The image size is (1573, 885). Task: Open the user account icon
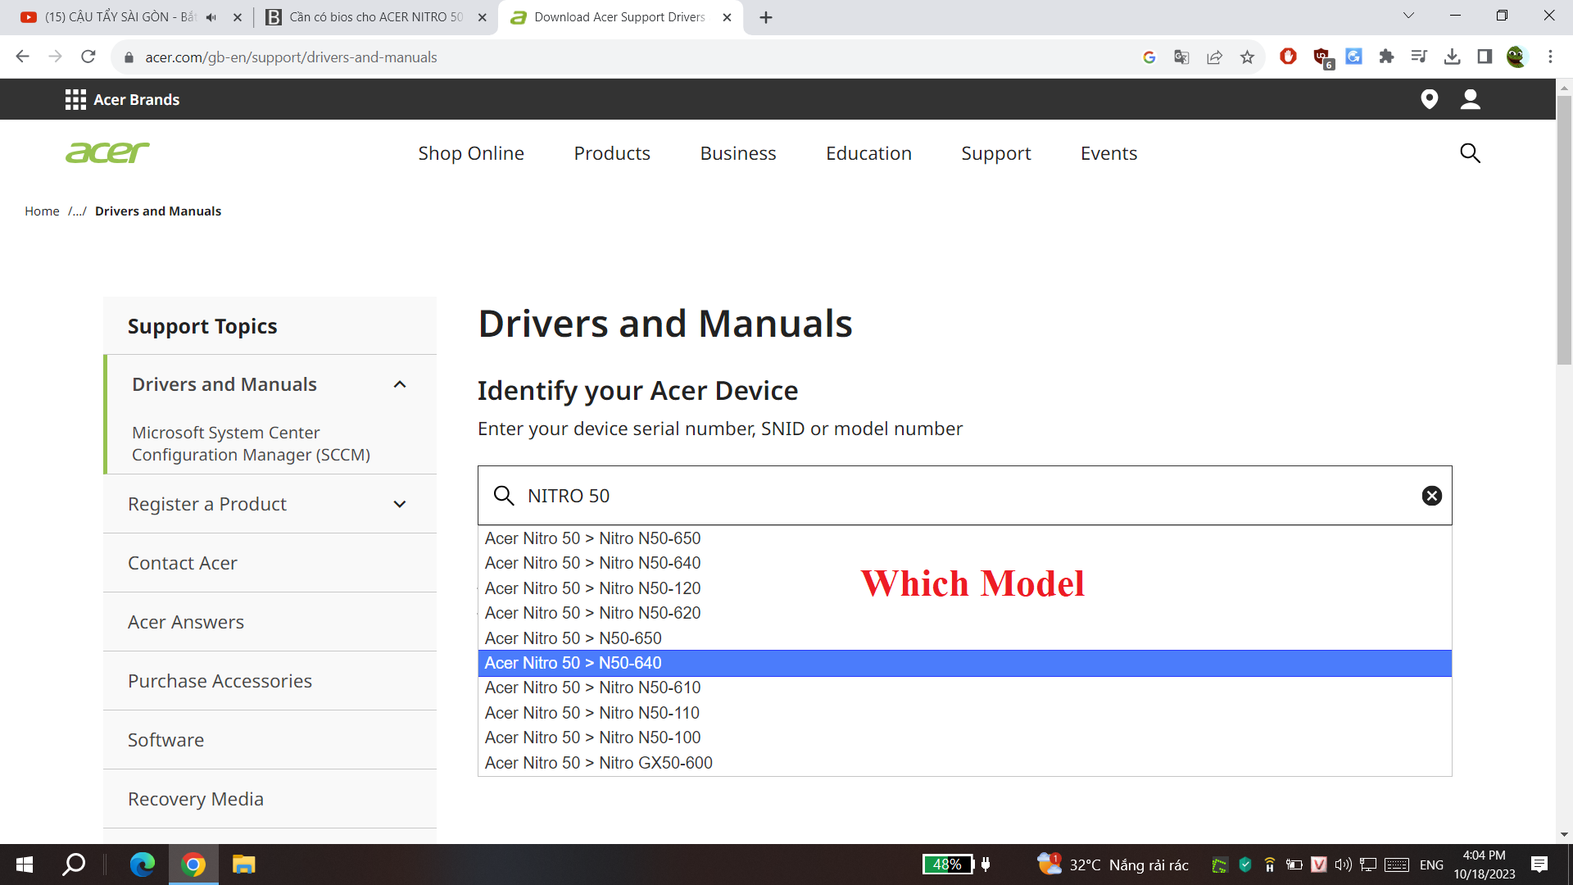point(1471,99)
